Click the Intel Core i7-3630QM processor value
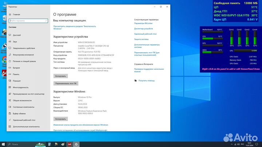 (x=93, y=47)
